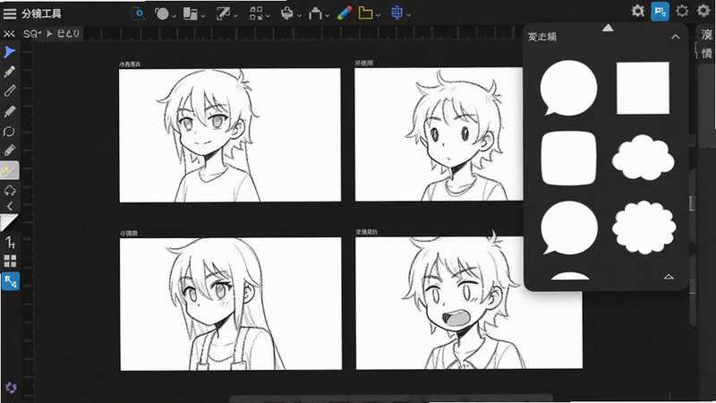Expand dropdown beside the overlapping layers icon

[x=203, y=16]
